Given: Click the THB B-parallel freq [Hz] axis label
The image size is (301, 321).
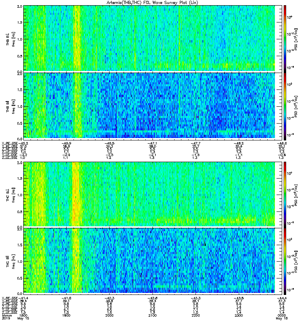Looking at the screenshot, I should tap(14, 106).
